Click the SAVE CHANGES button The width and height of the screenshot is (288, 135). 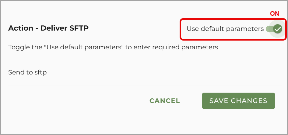point(238,101)
